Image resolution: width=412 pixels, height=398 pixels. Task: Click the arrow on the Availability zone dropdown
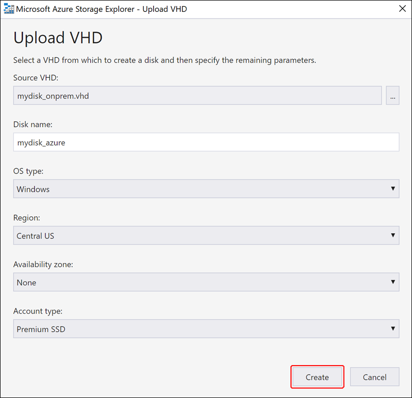coord(393,282)
